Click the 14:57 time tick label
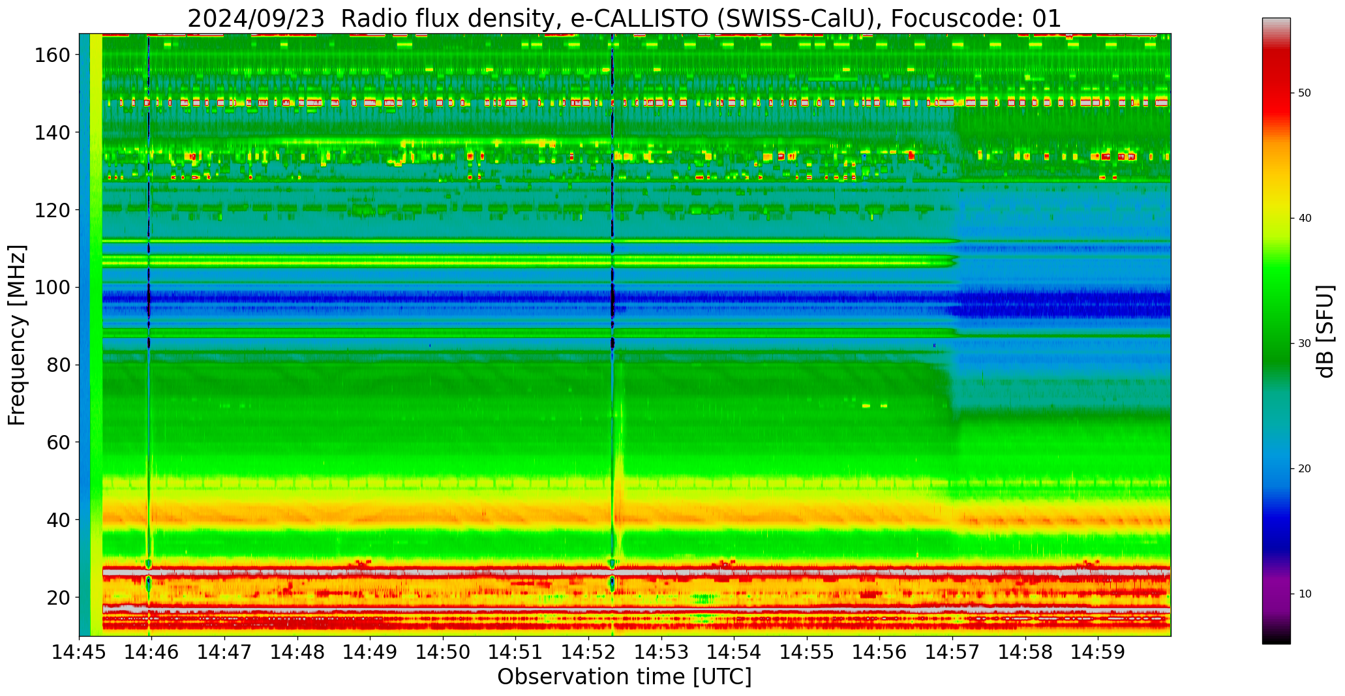This screenshot has height=696, width=1345. click(x=952, y=652)
